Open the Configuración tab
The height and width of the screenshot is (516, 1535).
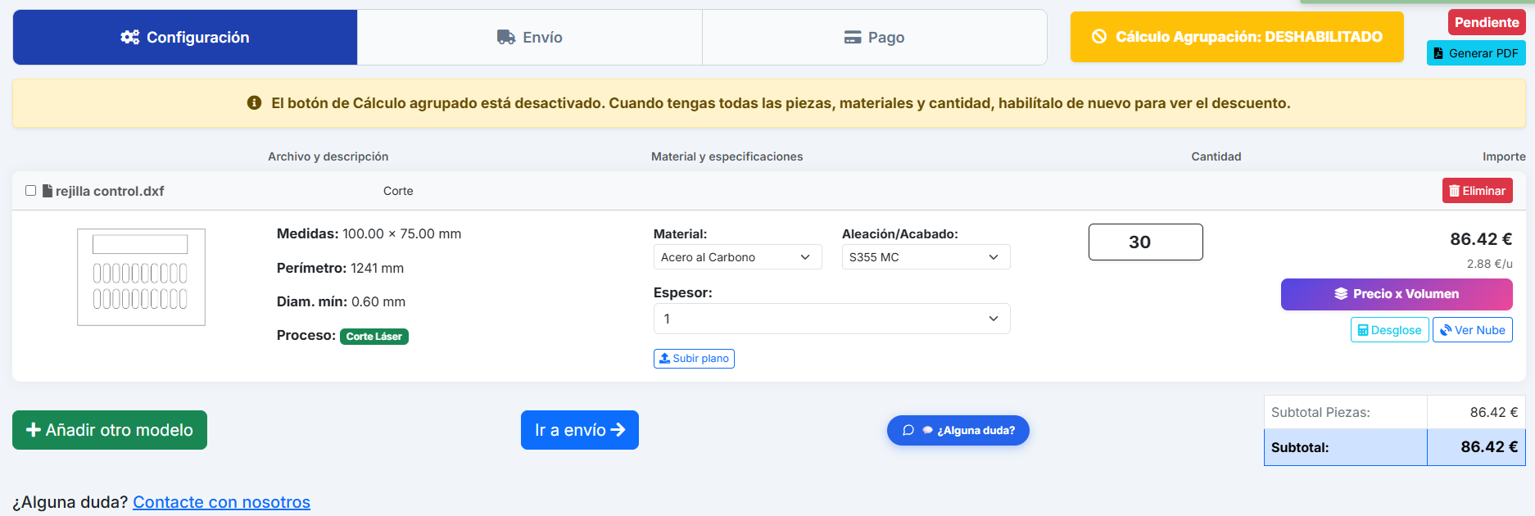click(185, 37)
